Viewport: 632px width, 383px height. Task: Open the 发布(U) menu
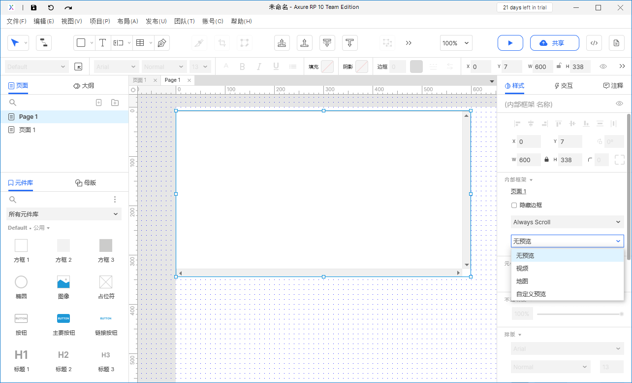(156, 21)
